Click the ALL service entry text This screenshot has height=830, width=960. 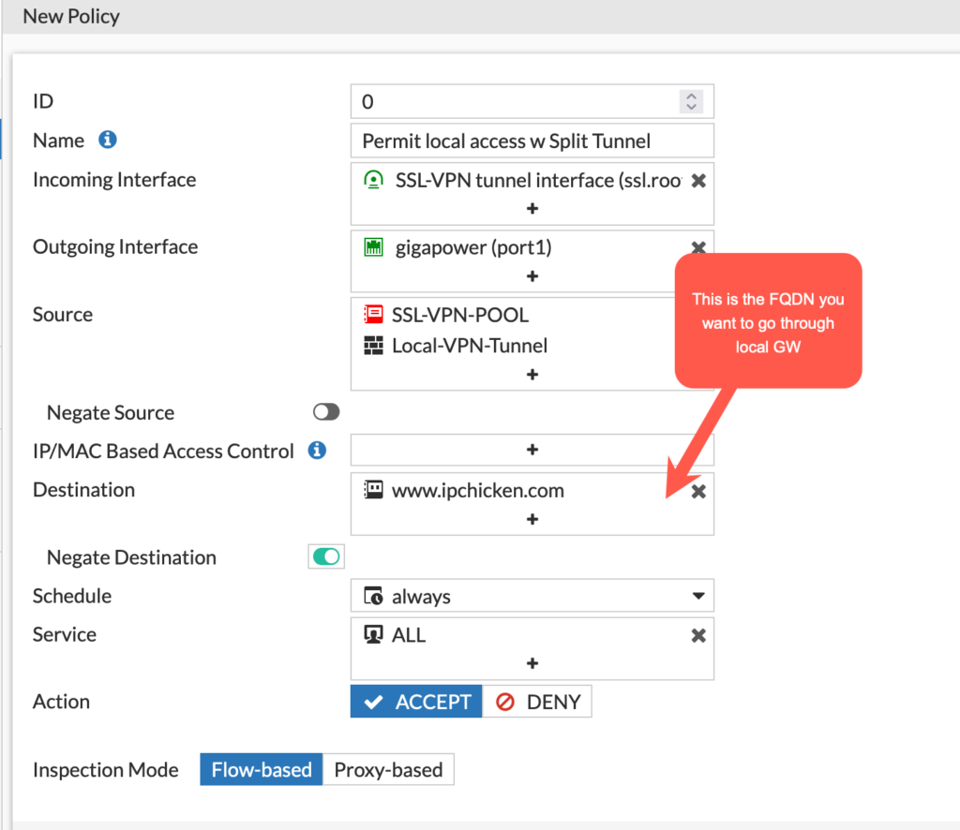click(409, 635)
